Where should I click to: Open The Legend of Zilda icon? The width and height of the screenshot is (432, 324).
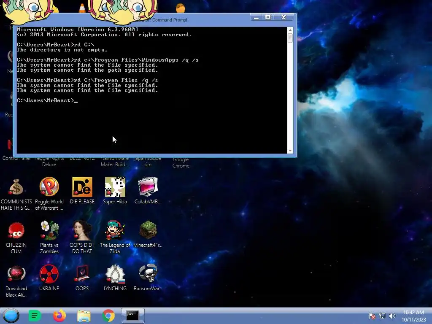tap(115, 237)
